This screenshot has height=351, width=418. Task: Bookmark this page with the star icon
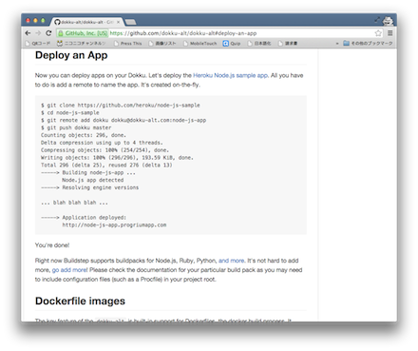378,33
